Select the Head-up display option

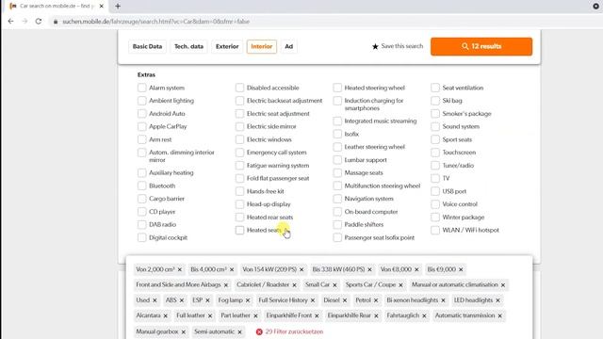[x=239, y=204]
